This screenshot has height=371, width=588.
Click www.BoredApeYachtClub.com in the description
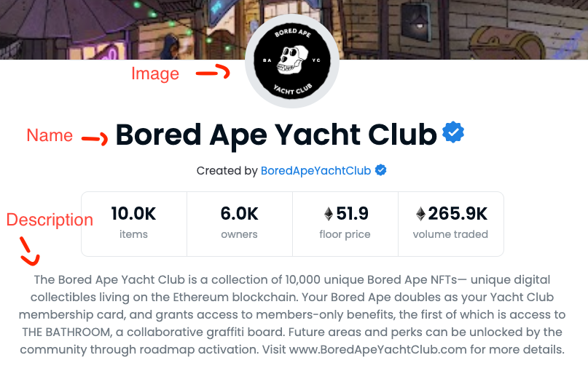[x=378, y=350]
